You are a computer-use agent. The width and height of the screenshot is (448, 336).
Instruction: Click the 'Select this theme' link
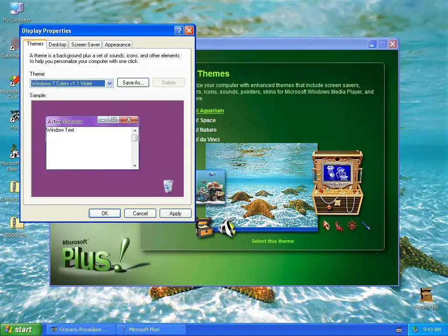(273, 241)
